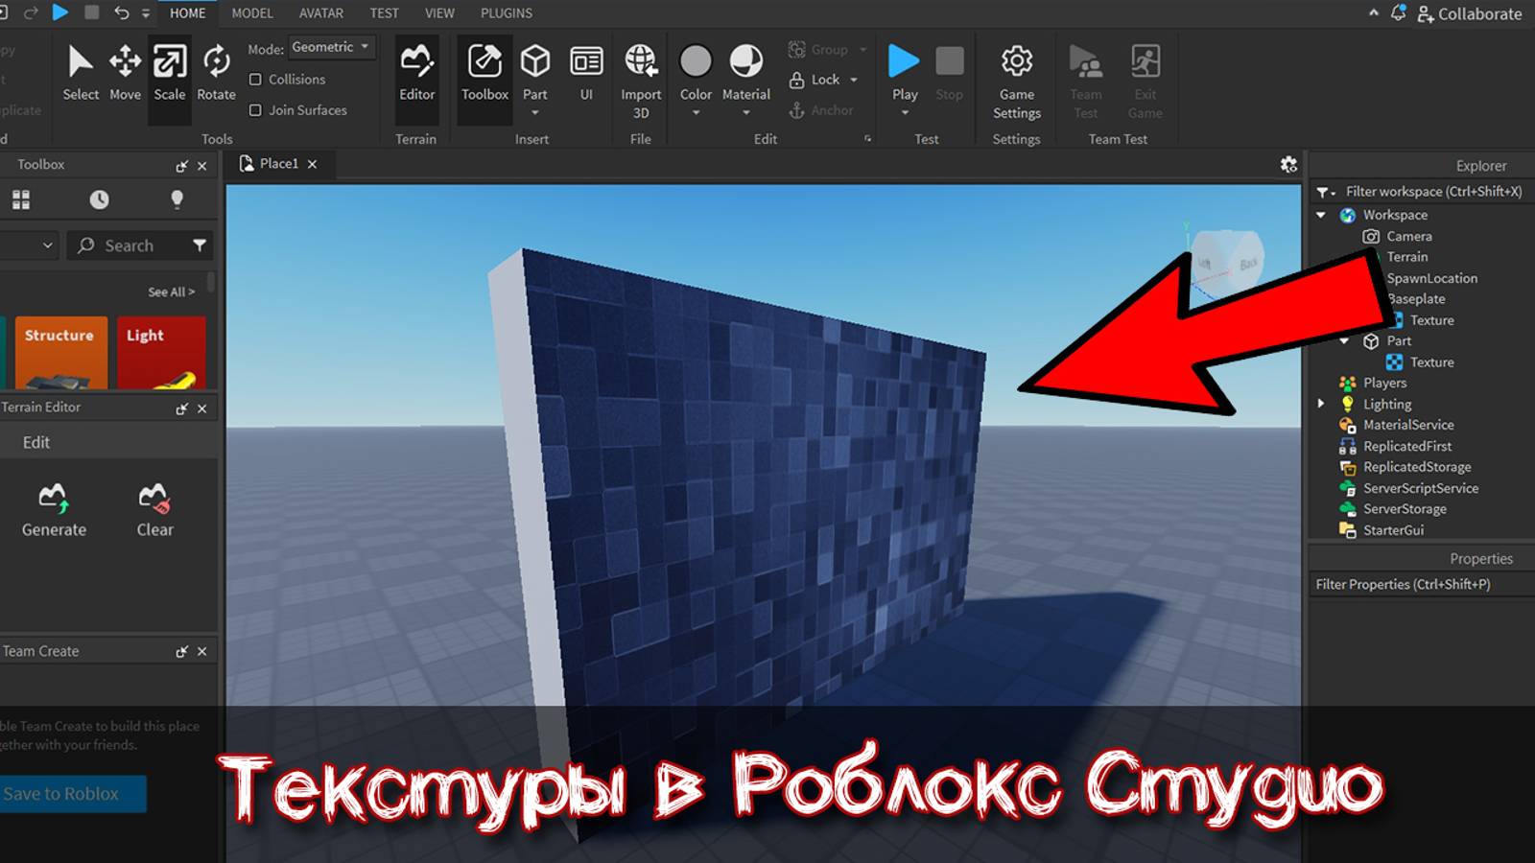Screen dimensions: 1535x863
Task: Open the PLUGINS tab
Action: click(506, 13)
